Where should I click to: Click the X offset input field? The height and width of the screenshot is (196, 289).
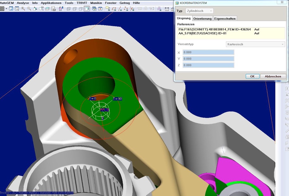pyautogui.click(x=209, y=52)
